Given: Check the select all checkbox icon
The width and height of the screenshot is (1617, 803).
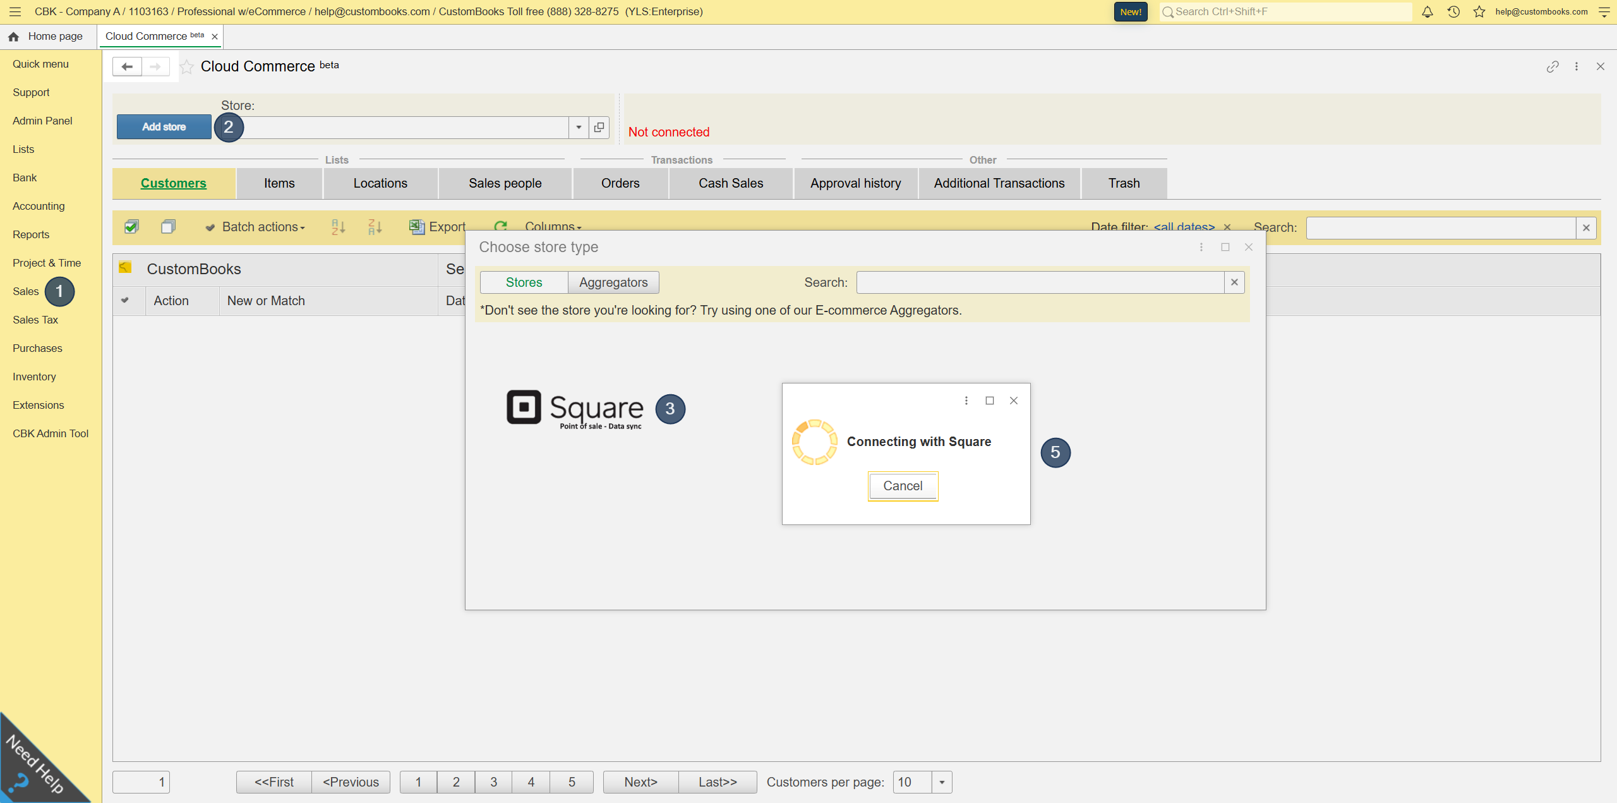Looking at the screenshot, I should pos(131,227).
